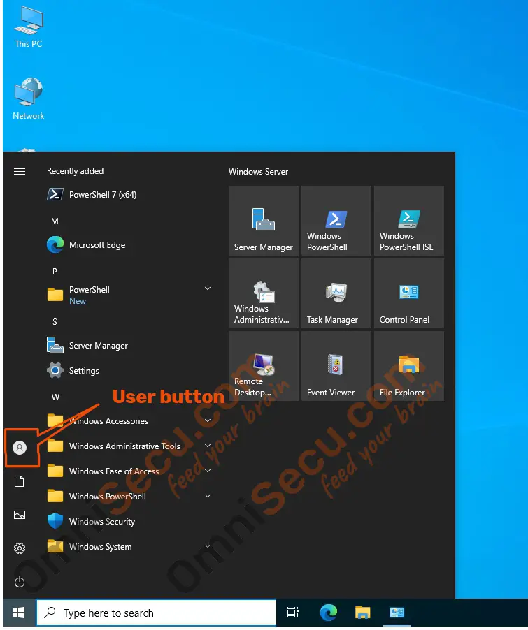The height and width of the screenshot is (630, 528).
Task: Click the letter M section header
Action: pos(55,221)
